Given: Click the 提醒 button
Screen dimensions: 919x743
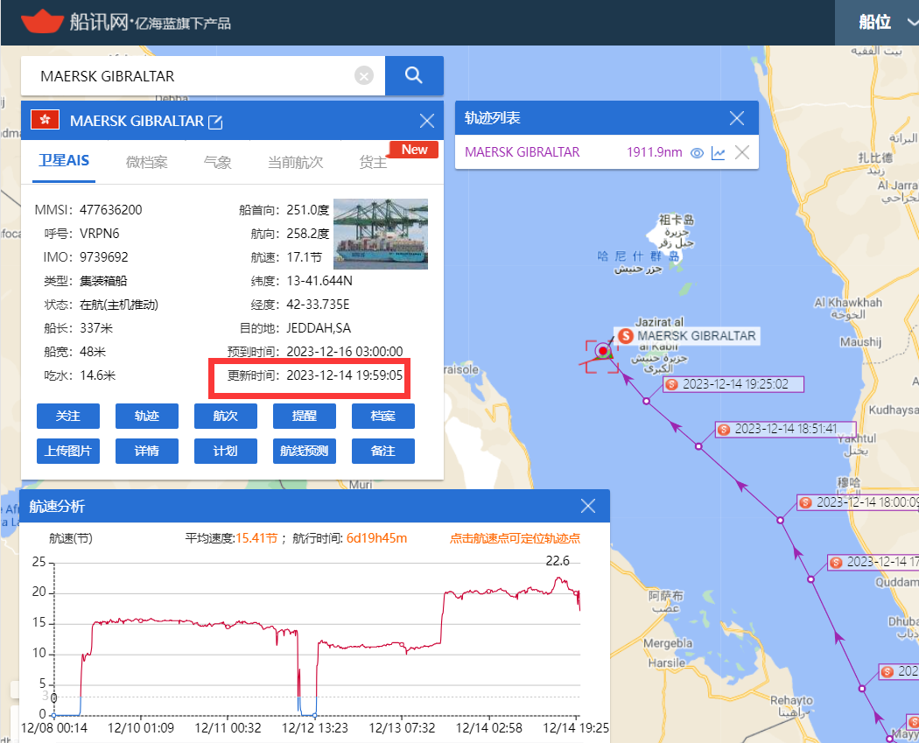Looking at the screenshot, I should tap(305, 416).
